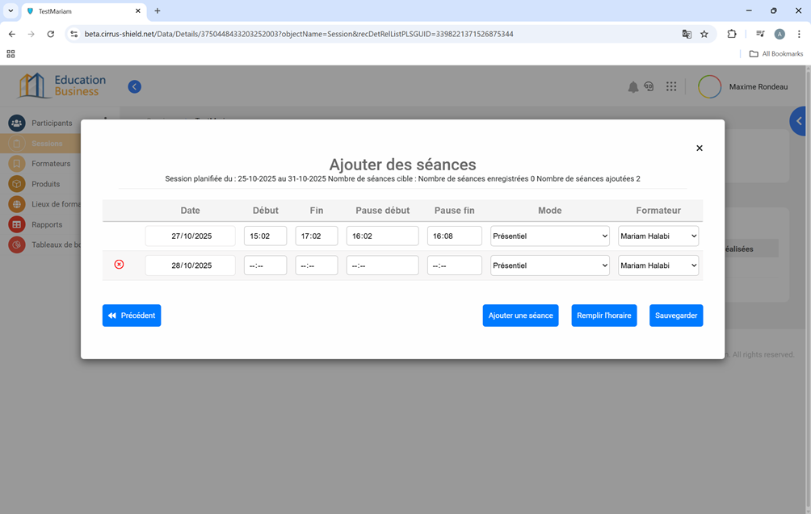Expand Mode dropdown for first session
The image size is (811, 514).
[549, 236]
